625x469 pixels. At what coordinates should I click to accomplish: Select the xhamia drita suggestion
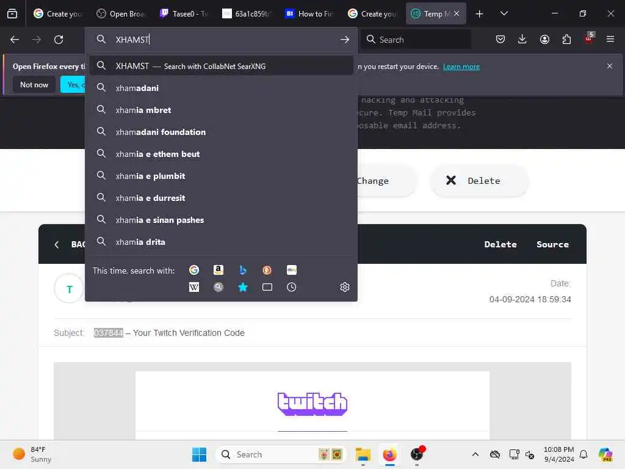coord(221,242)
